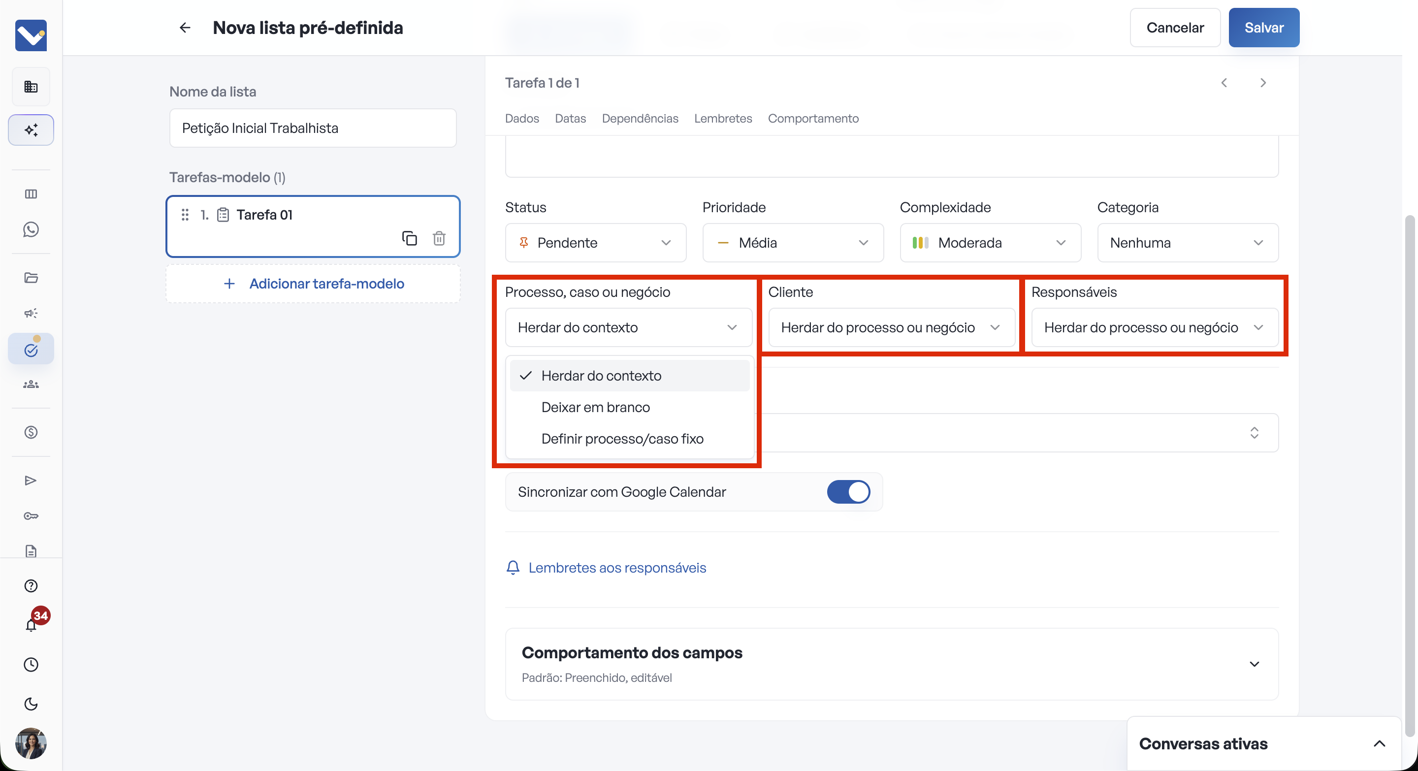Open the notifications bell with 34 badge

(x=32, y=625)
